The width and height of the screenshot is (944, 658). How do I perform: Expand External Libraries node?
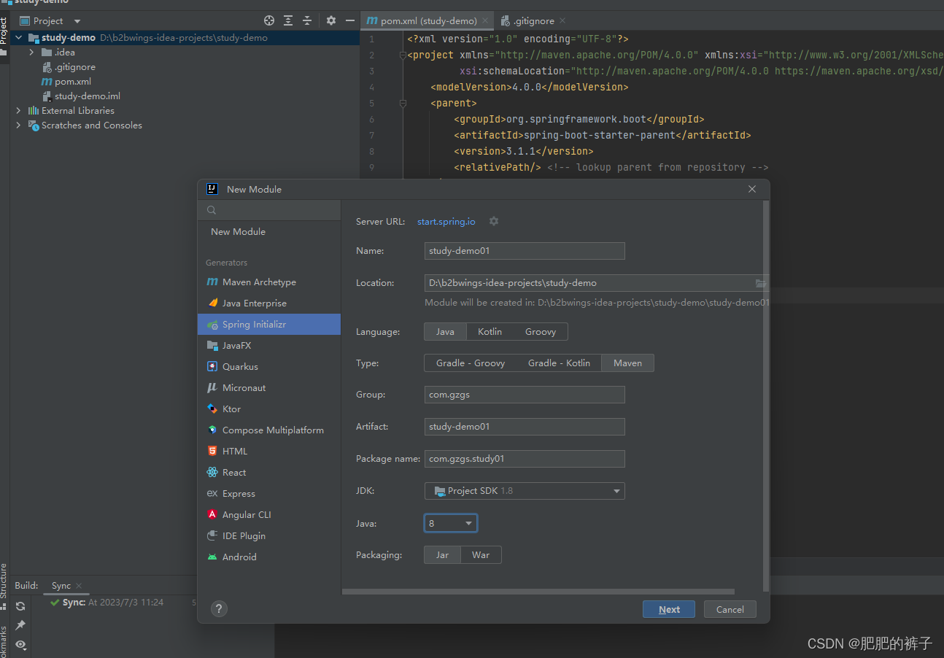coord(18,111)
